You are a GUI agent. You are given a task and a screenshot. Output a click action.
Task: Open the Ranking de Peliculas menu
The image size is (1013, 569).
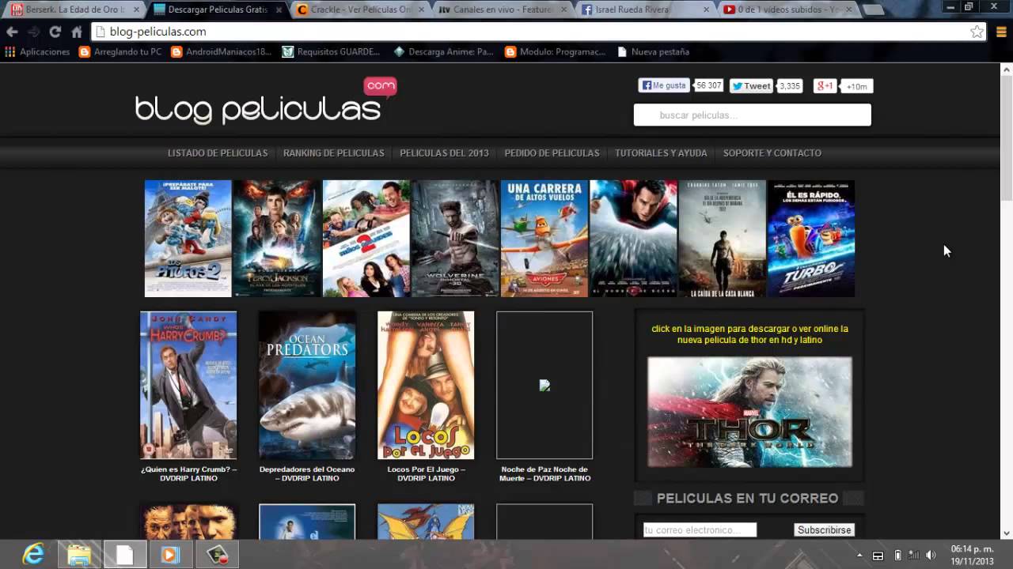click(x=334, y=153)
